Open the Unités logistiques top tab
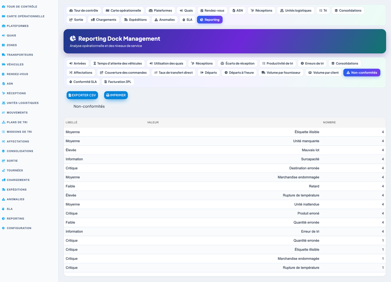This screenshot has height=282, width=391. tap(296, 10)
